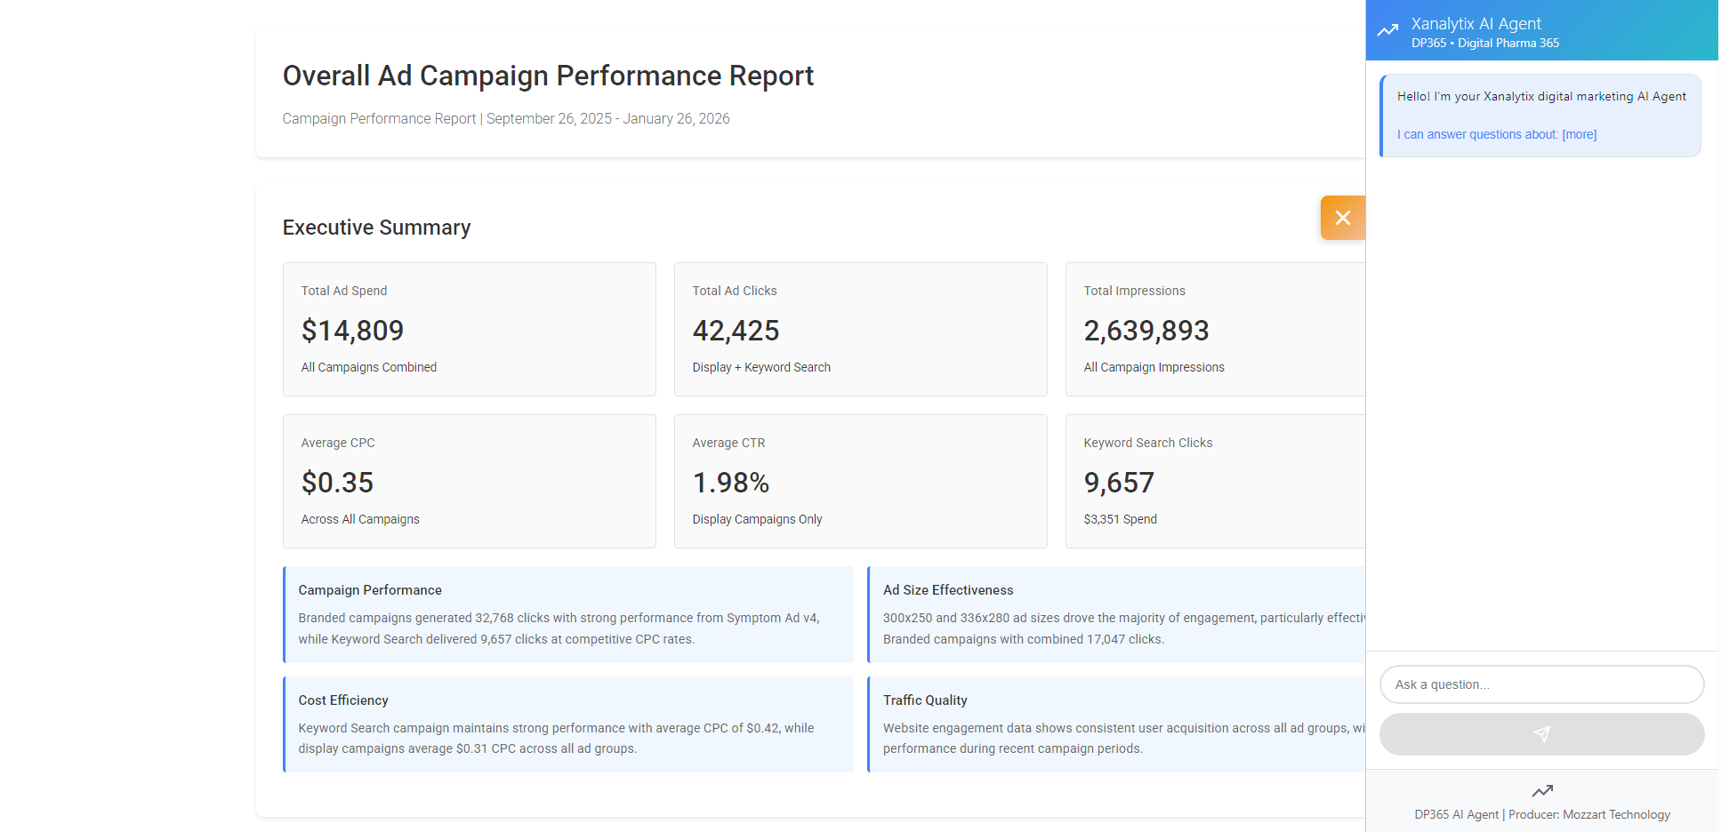Click the Keyword Search Clicks card
Viewport: 1721px width, 832px height.
(x=1215, y=481)
